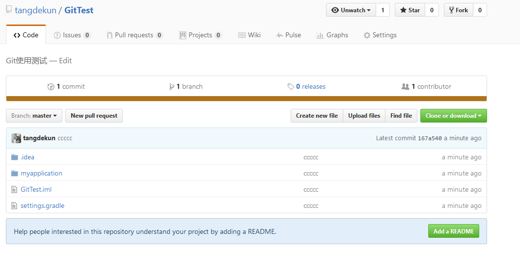
Task: Click the folder icon for myapplication
Action: 14,173
